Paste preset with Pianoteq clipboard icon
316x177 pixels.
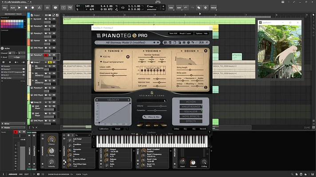click(179, 42)
